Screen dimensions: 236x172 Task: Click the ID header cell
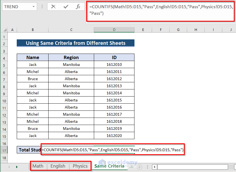click(114, 57)
